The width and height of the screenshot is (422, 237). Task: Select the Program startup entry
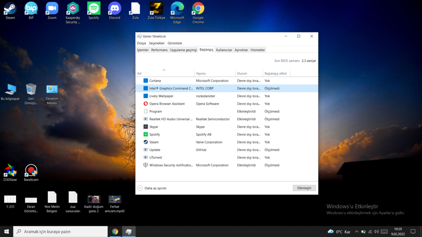[226, 111]
